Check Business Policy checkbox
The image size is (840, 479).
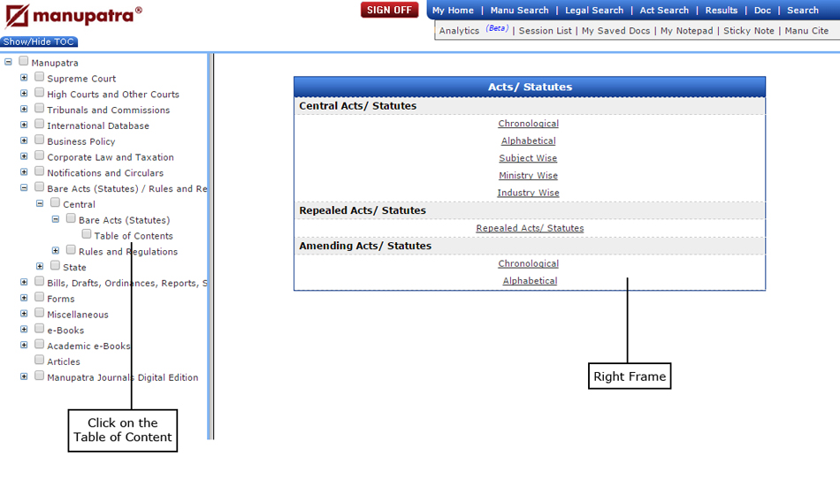pyautogui.click(x=39, y=140)
